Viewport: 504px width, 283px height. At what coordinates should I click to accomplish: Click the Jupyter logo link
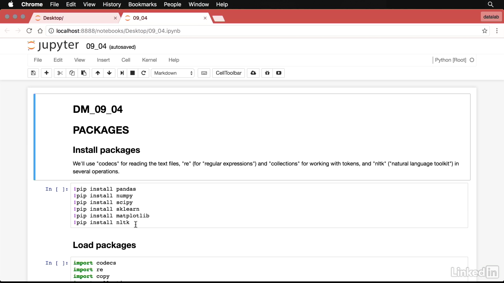click(x=53, y=46)
